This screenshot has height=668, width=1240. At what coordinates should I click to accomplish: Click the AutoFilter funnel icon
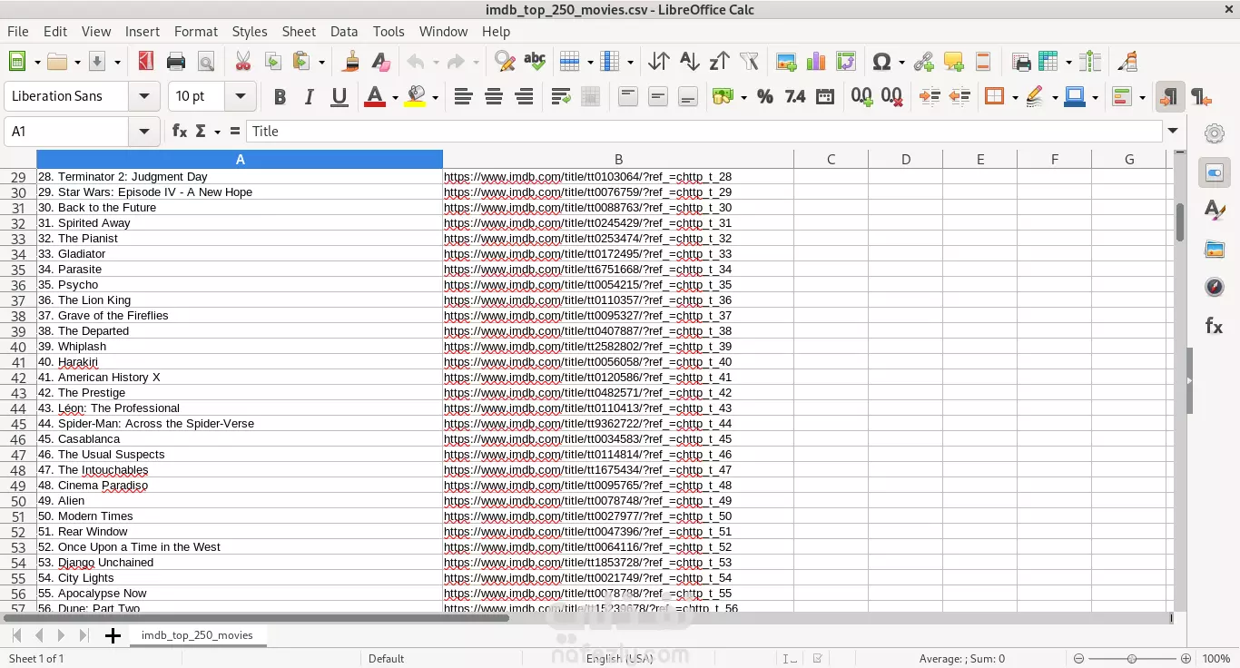749,62
